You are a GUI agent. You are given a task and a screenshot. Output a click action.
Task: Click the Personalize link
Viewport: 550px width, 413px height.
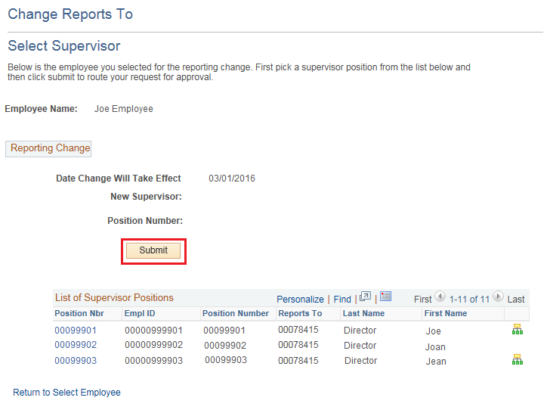coord(300,300)
